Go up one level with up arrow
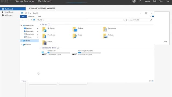Viewport: 172px width, 97px height. click(x=31, y=20)
